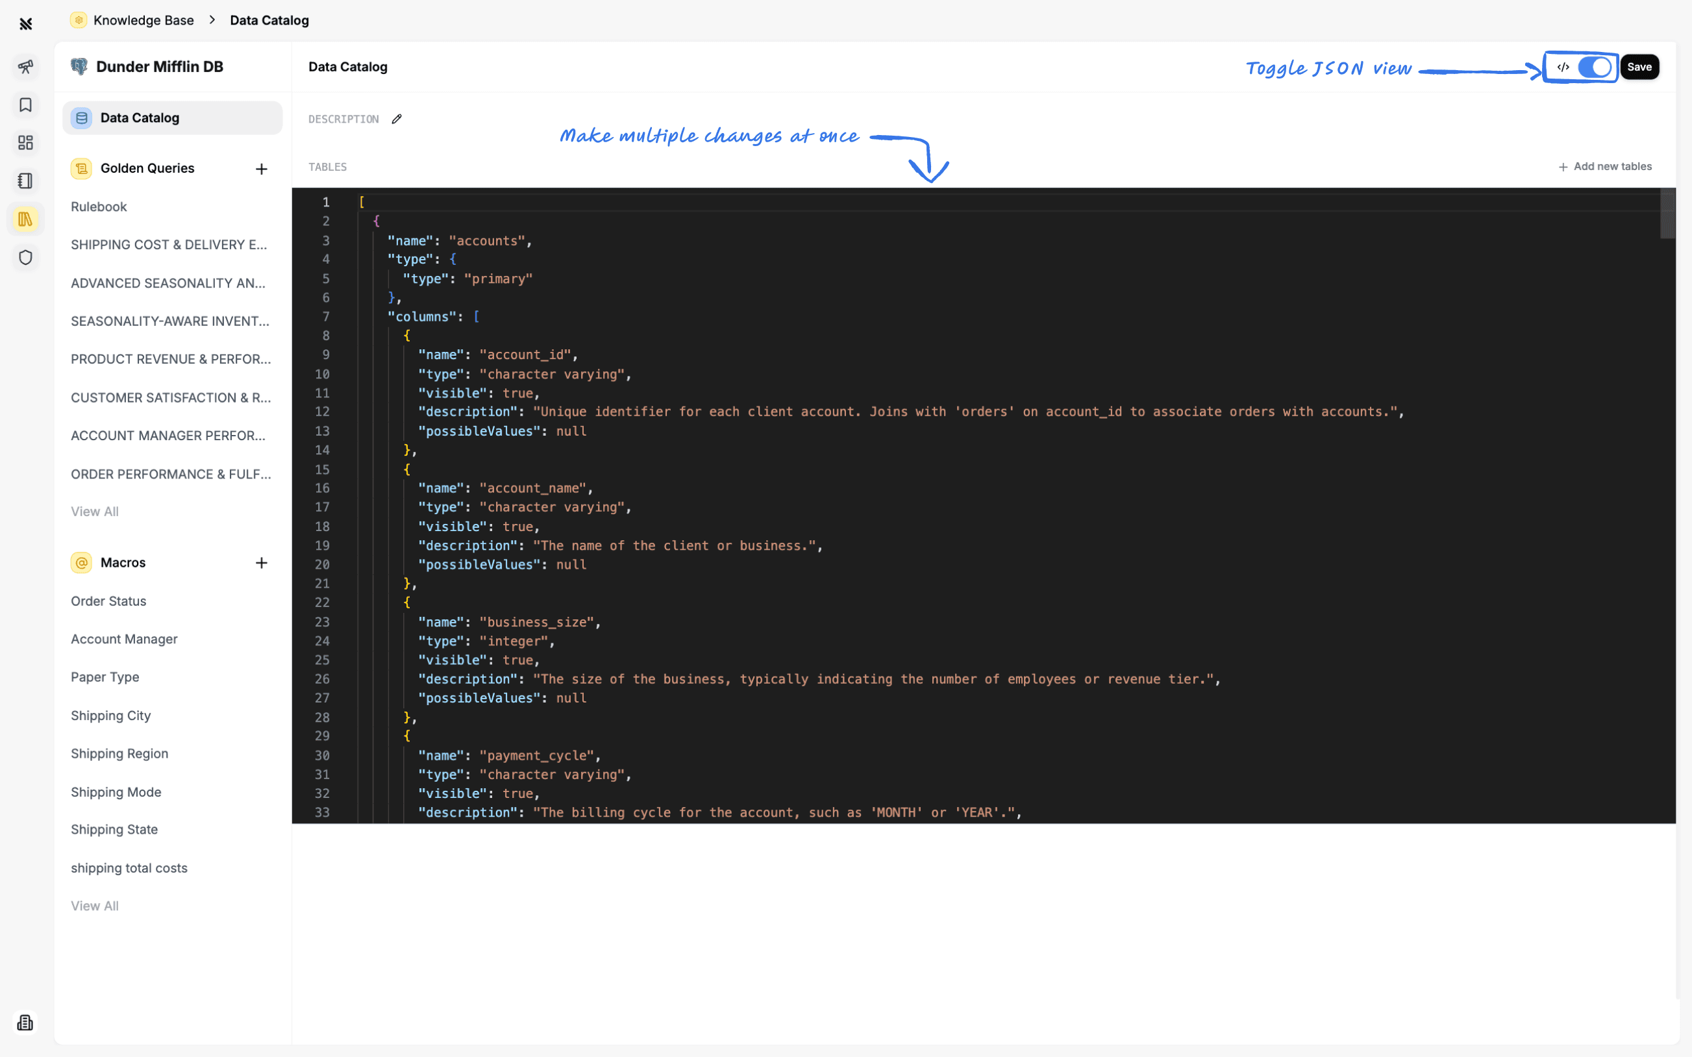Click the notebook icon in left sidebar
The width and height of the screenshot is (1692, 1057).
coord(26,181)
